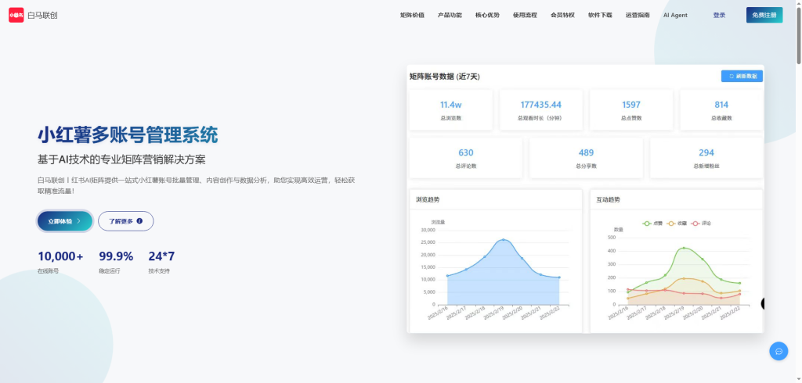Click the arrow icon inside 立即体验

tap(79, 221)
